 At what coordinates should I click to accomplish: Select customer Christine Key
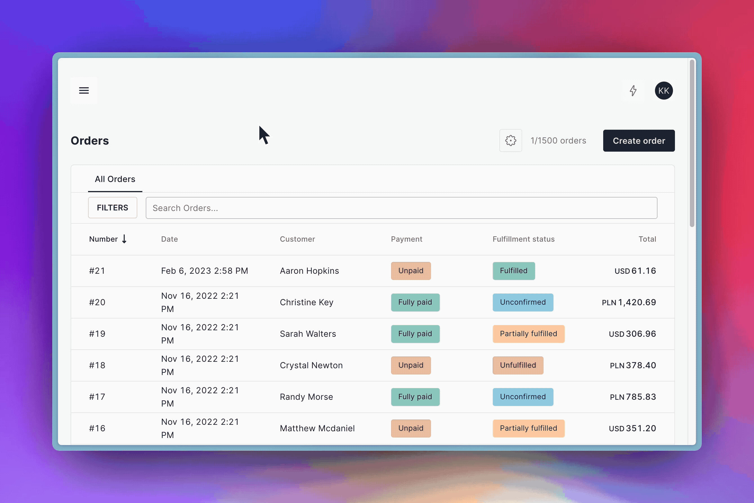coord(306,302)
